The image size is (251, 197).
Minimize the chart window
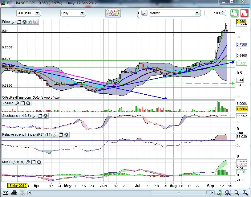point(223,2)
